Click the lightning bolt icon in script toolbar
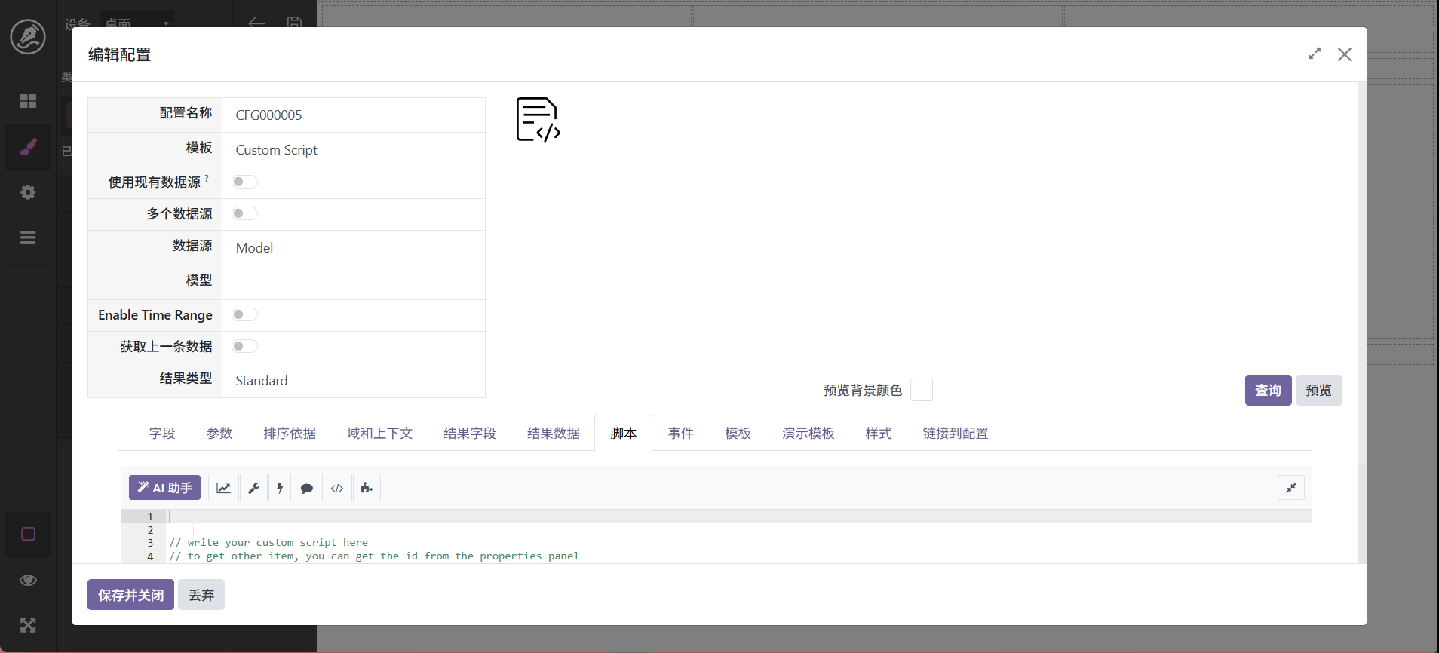 point(280,488)
